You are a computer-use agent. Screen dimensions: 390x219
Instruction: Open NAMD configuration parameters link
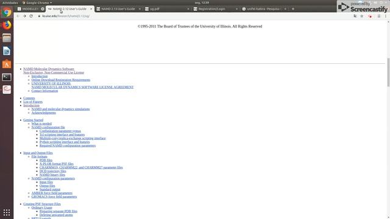pyautogui.click(x=53, y=178)
